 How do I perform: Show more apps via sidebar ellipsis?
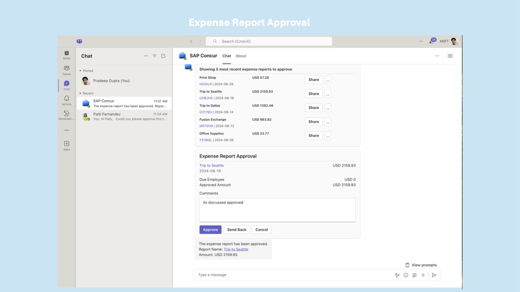[67, 130]
